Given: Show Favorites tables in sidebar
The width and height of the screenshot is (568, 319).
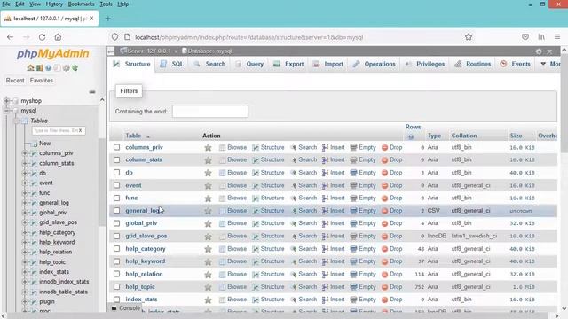Looking at the screenshot, I should click(x=42, y=81).
